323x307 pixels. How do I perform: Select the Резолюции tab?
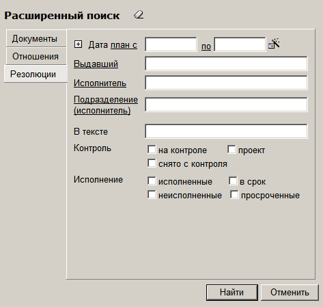(x=36, y=74)
